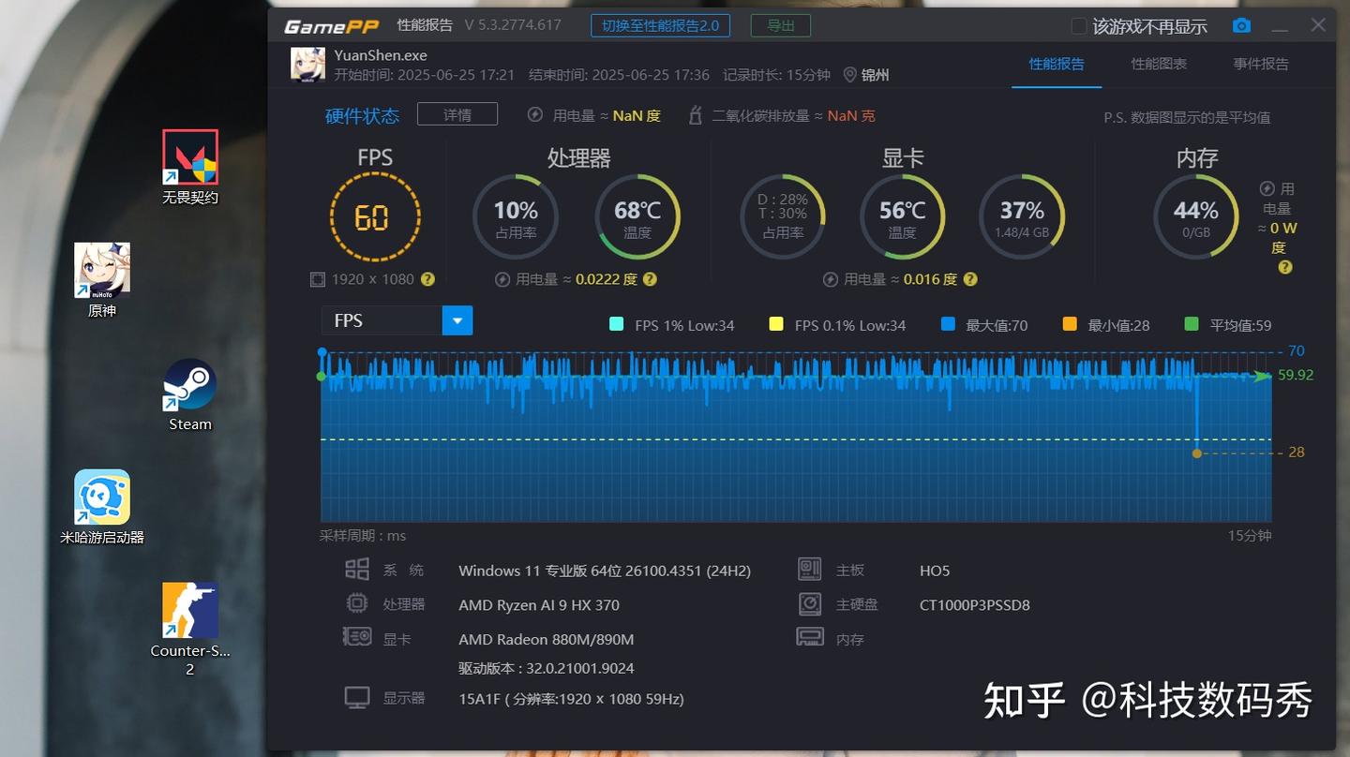Click the screenshot camera icon in title bar

coord(1242,25)
